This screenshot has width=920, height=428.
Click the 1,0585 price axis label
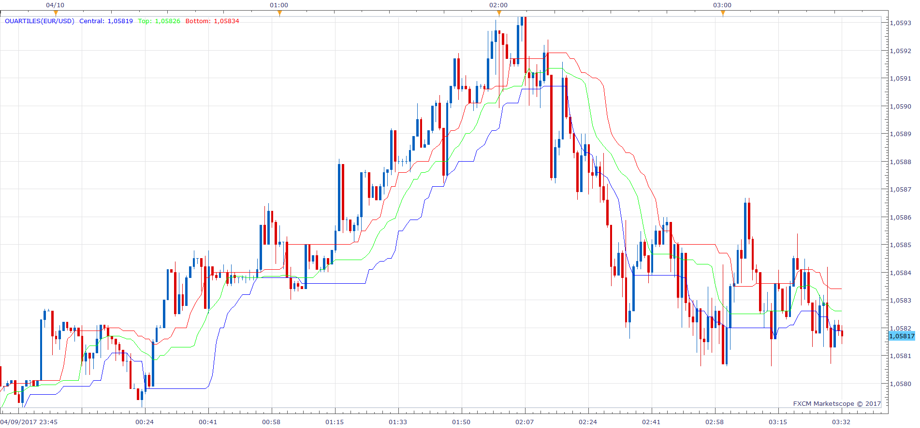[x=901, y=245]
